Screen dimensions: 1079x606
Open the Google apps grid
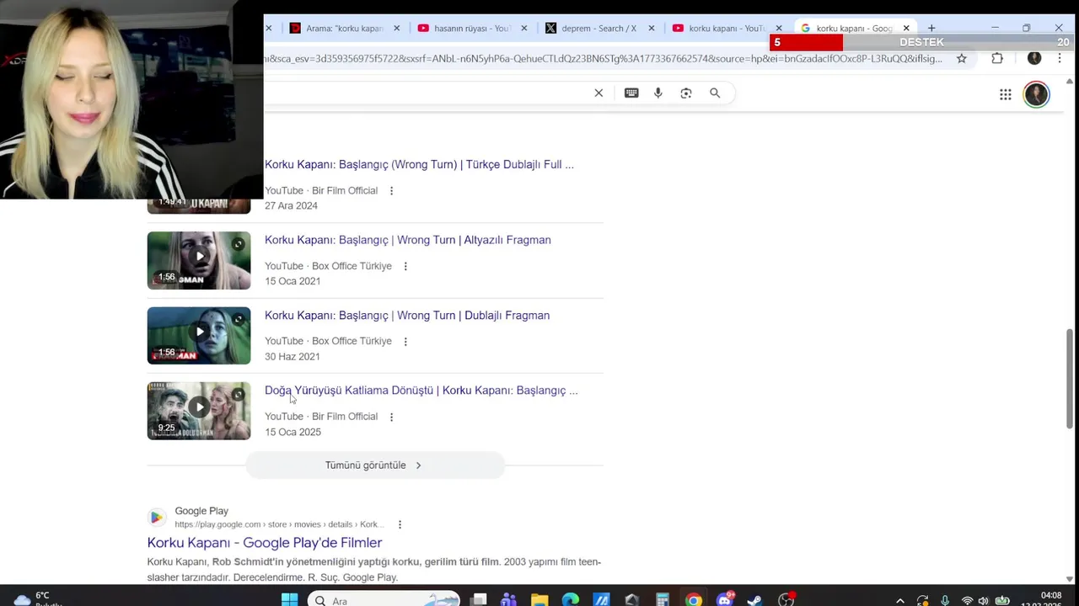pyautogui.click(x=1006, y=94)
